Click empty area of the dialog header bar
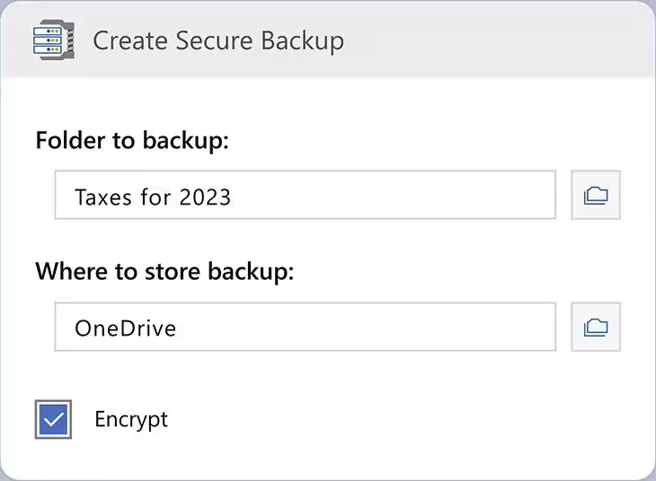 pyautogui.click(x=498, y=40)
